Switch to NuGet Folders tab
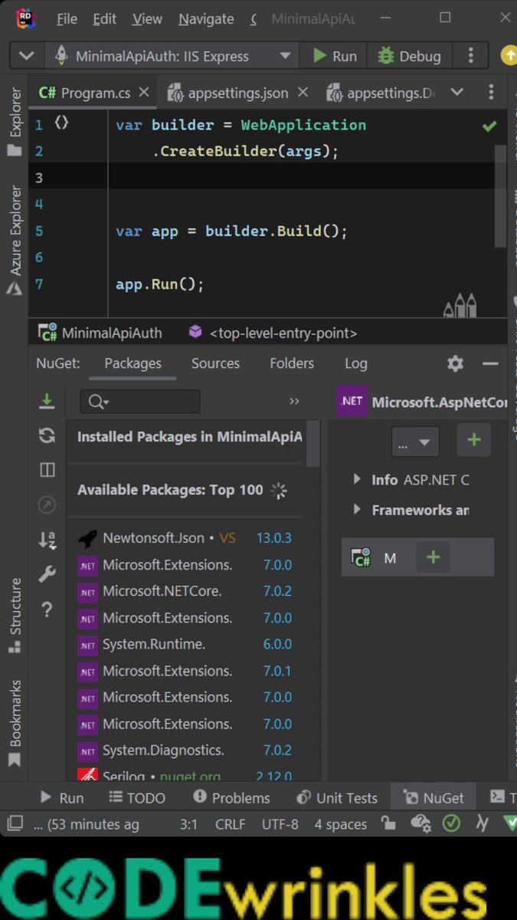517x920 pixels. click(x=292, y=363)
